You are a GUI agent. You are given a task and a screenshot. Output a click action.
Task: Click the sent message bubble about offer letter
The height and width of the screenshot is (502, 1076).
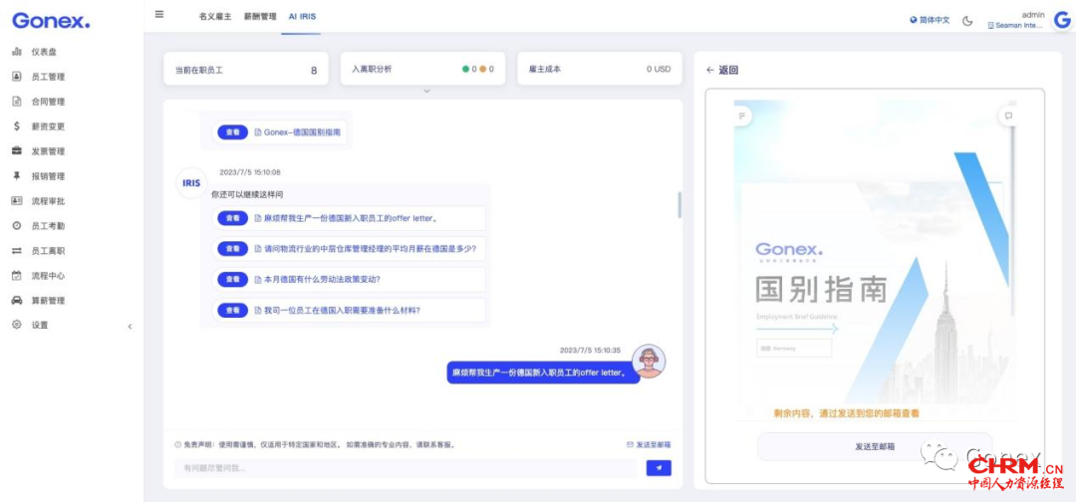(x=543, y=374)
